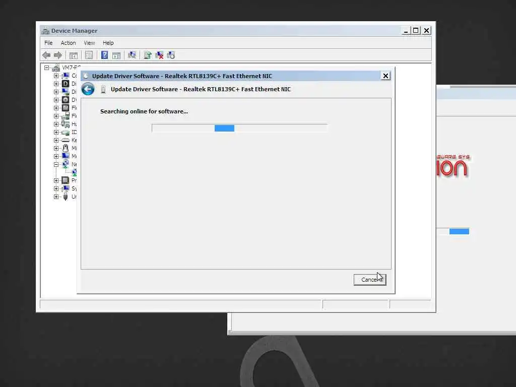Select the Universal Serial Bus controllers icon

[x=66, y=197]
